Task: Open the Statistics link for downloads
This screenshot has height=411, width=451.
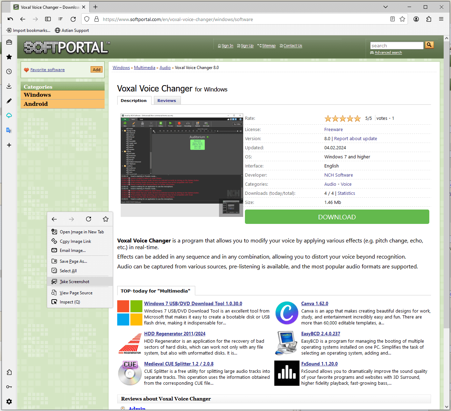Action: (x=346, y=193)
